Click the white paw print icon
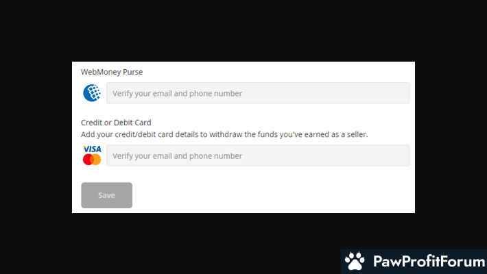Screen dimensions: 487x274 (355, 261)
